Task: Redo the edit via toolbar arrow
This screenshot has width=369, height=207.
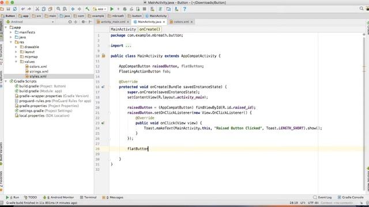Action: point(29,9)
